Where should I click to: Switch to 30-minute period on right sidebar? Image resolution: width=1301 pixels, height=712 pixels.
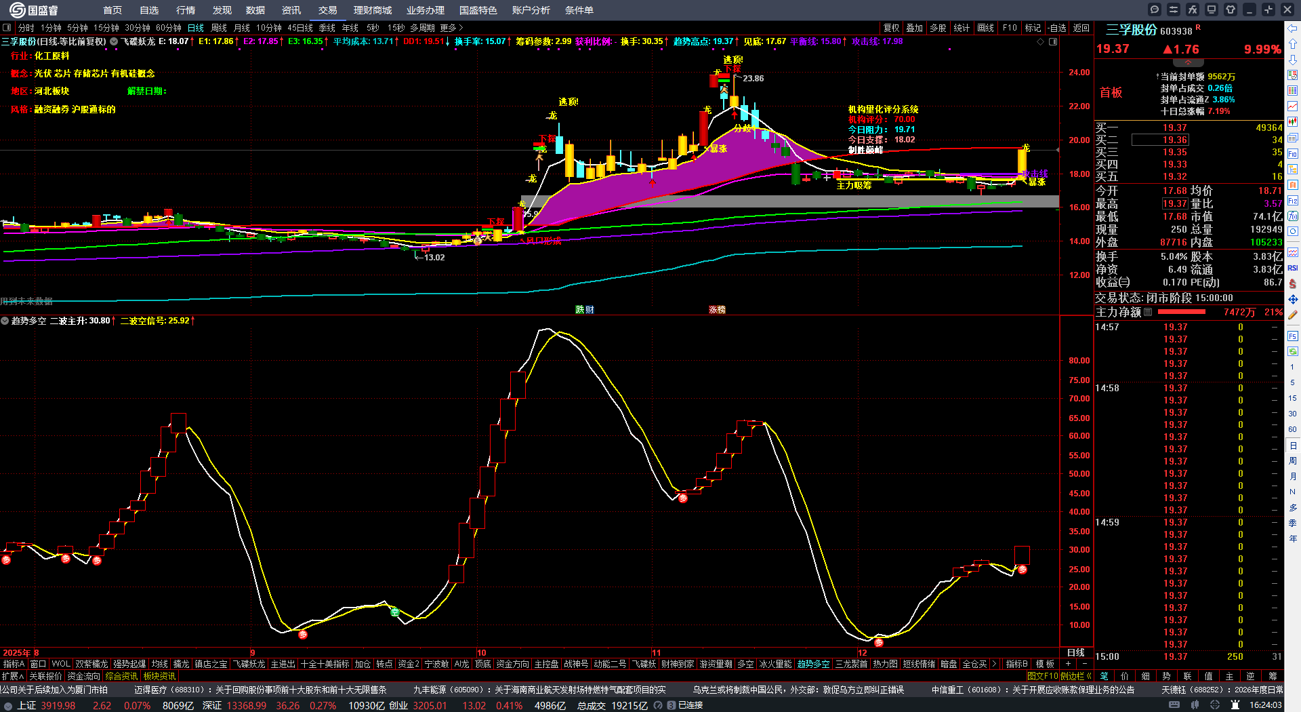click(1293, 414)
